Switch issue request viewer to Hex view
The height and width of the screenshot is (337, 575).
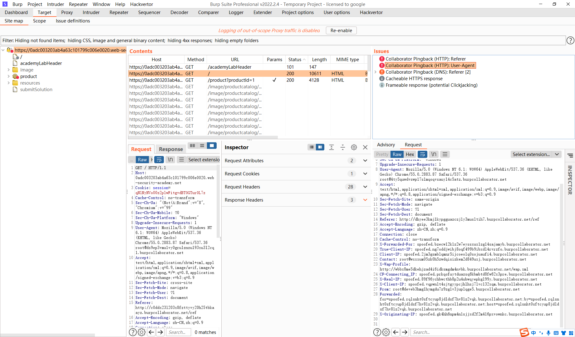410,154
